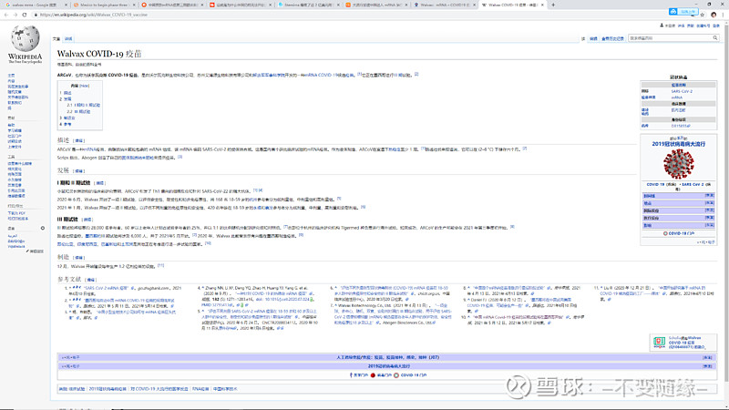The height and width of the screenshot is (410, 729).
Task: Click the PMID link in reference 4
Action: [x=217, y=305]
